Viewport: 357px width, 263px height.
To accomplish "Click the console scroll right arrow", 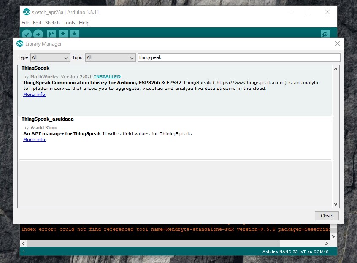I will coord(327,243).
